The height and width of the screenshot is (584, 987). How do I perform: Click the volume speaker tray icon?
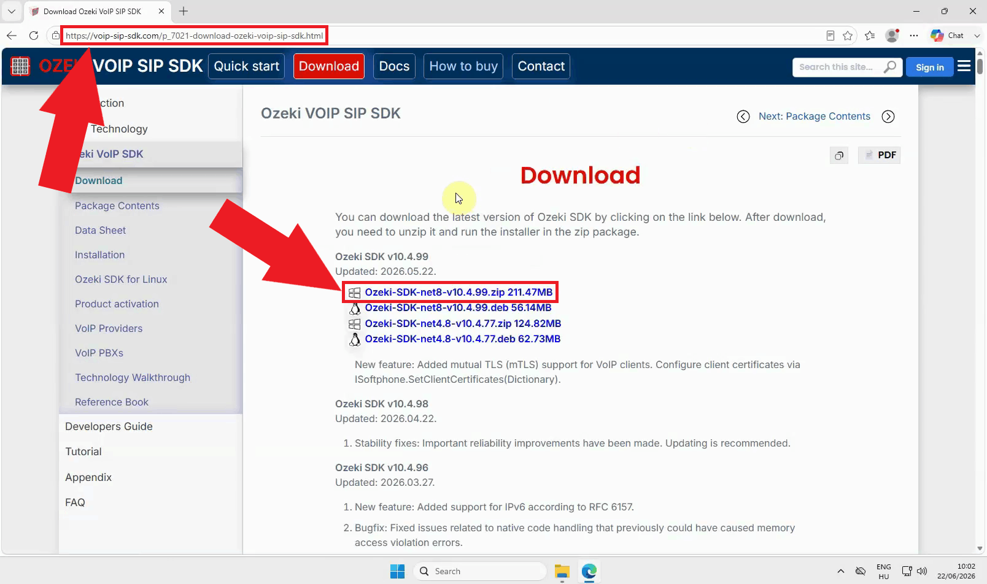922,571
